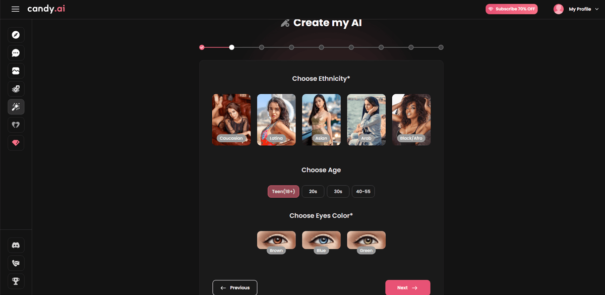
Task: Click the magic wand Create icon
Action: click(x=16, y=107)
